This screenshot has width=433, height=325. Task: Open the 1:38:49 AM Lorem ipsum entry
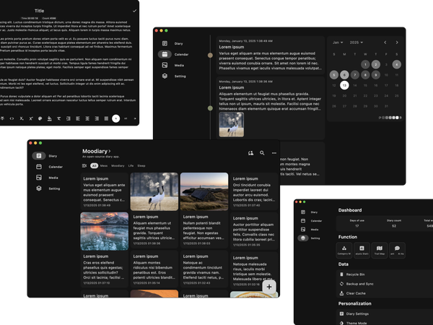pos(271,55)
